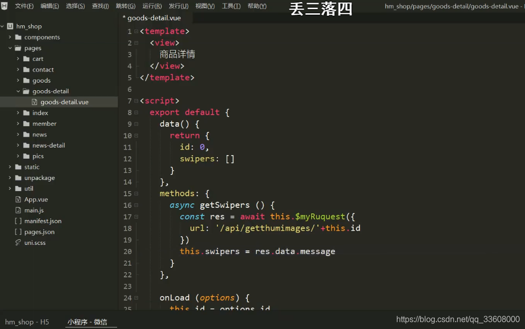The height and width of the screenshot is (329, 525).
Task: Expand the static folder chevron
Action: pos(10,167)
